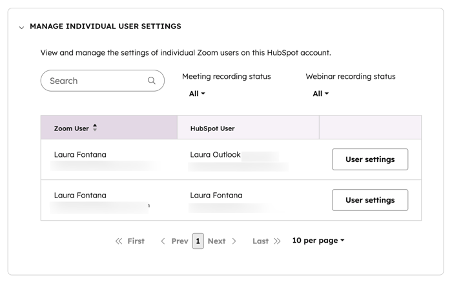
Task: Open User settings for Laura Outlook row
Action: pyautogui.click(x=370, y=159)
